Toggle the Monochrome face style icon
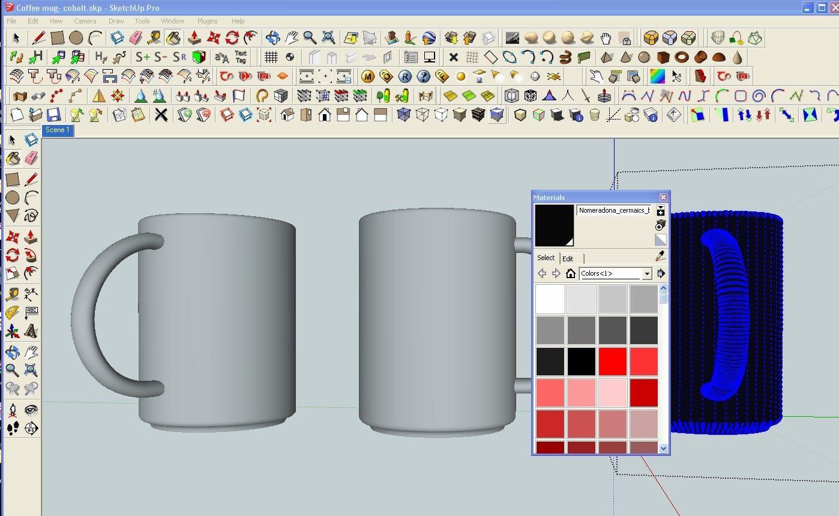This screenshot has width=839, height=516. (497, 114)
